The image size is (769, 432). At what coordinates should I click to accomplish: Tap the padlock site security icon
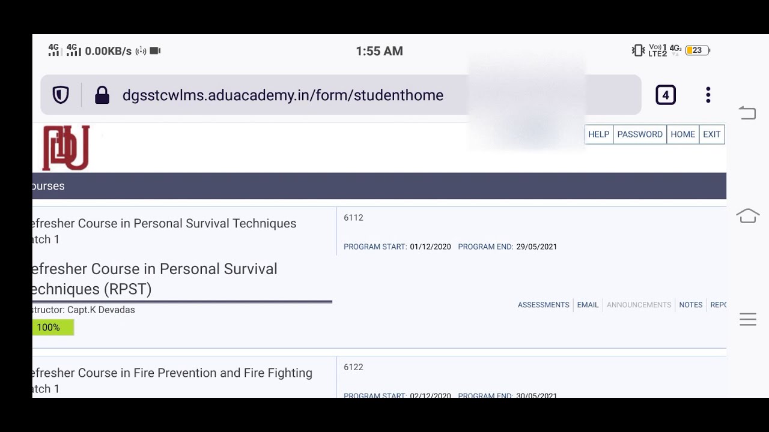(102, 95)
